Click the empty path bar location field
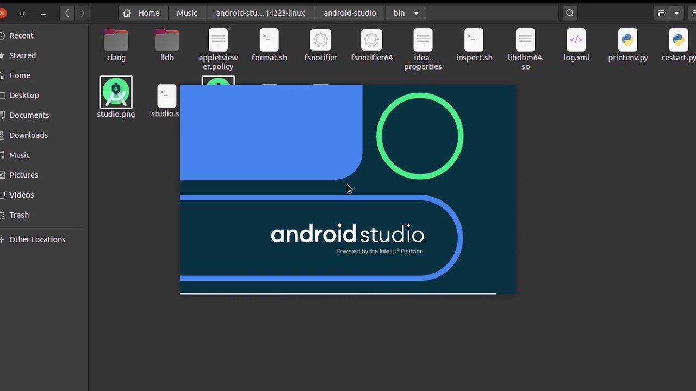696x391 pixels. [x=492, y=13]
